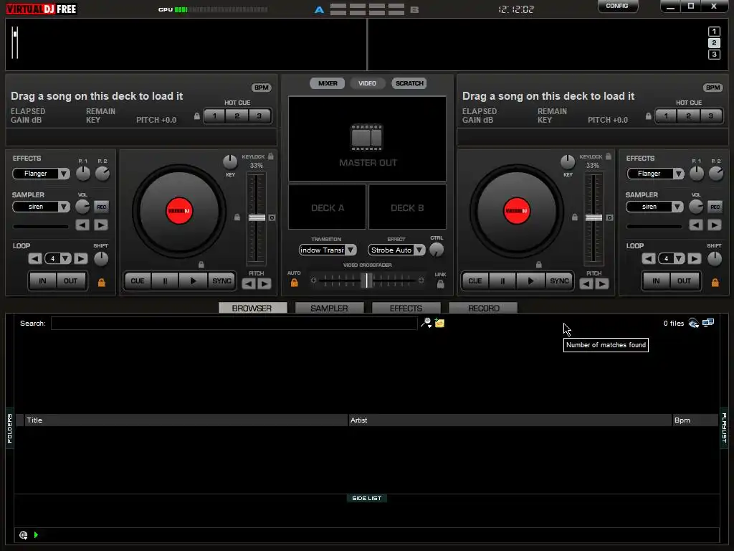Screen dimensions: 734x551
Task: Click right deck hot cue 3
Action: click(710, 116)
